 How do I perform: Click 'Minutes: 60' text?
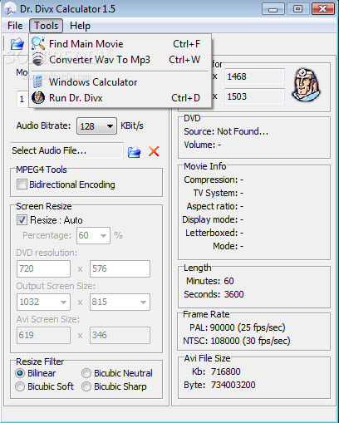tap(210, 281)
